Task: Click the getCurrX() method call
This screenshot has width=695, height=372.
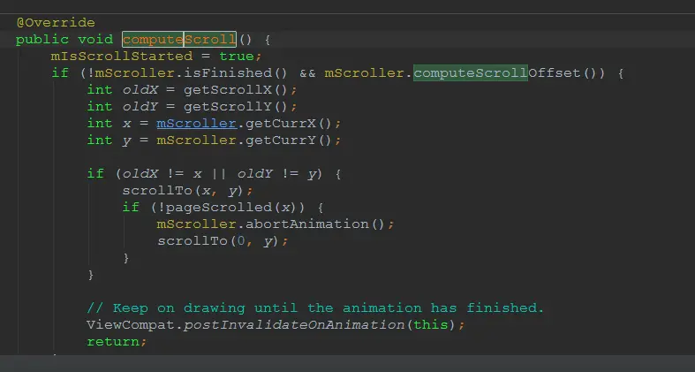Action: [288, 123]
